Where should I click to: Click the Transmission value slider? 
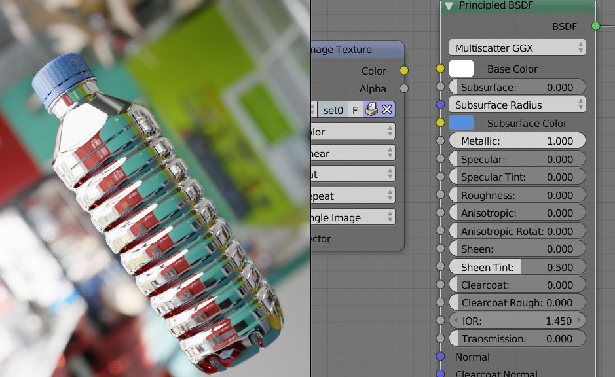(517, 338)
